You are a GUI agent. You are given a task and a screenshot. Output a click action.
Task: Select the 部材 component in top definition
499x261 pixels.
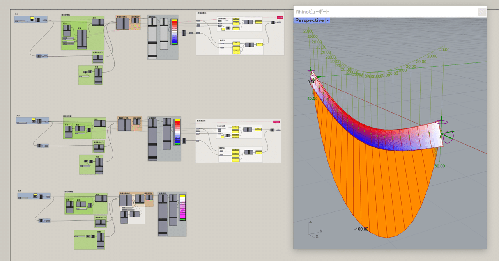98,22
